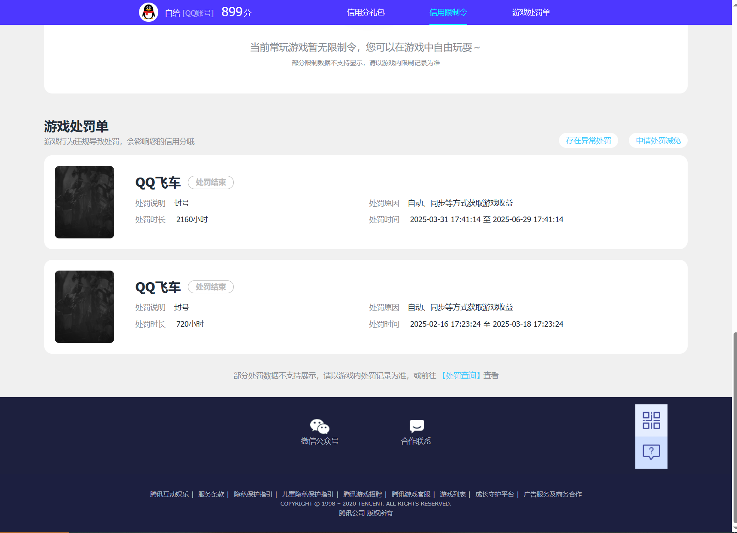Click the 处罚结束 badge on the 720小时 penalty

coord(211,287)
